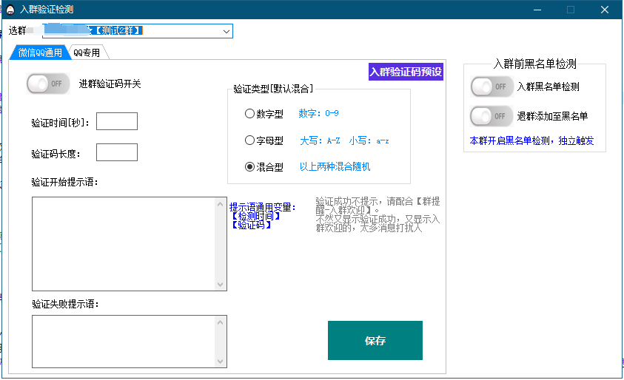Select the 字母型 radio button
624x380 pixels.
tap(249, 140)
